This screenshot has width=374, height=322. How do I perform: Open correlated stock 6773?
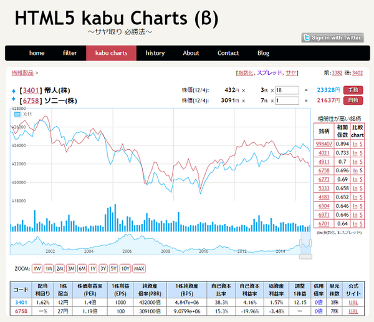324,179
